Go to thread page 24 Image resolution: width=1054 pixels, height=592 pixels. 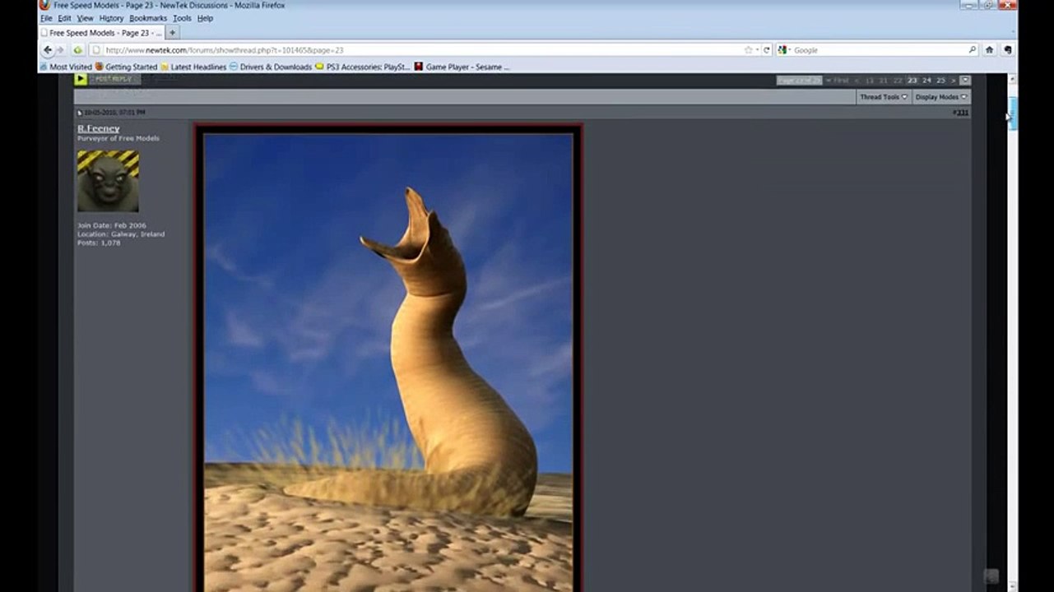926,81
